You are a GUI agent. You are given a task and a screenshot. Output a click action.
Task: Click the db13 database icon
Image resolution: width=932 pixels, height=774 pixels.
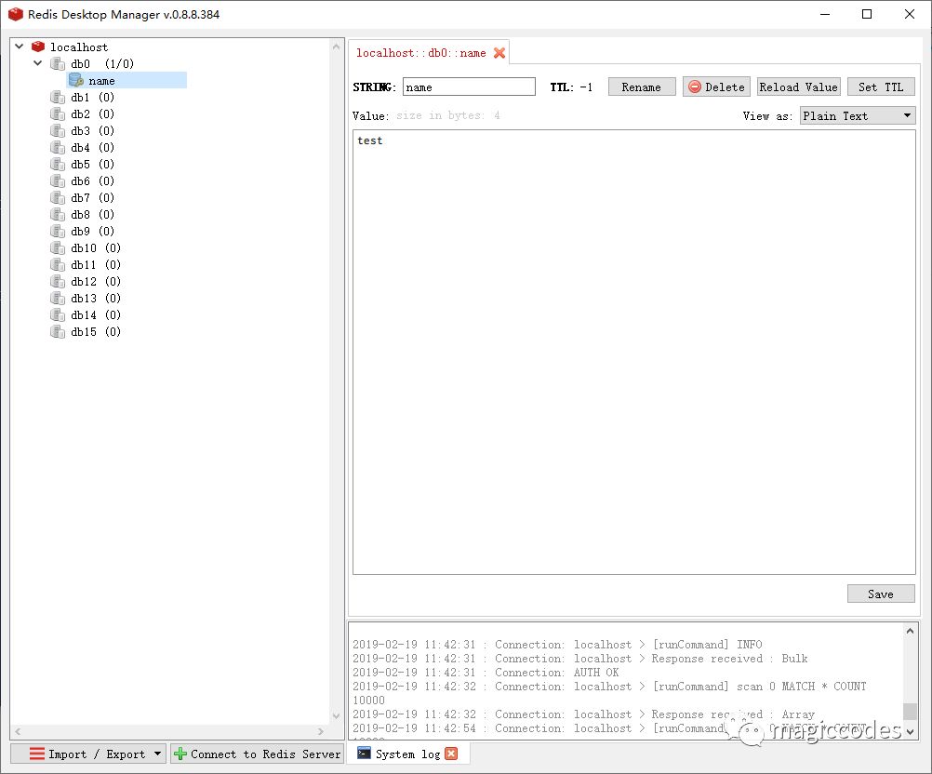point(58,298)
